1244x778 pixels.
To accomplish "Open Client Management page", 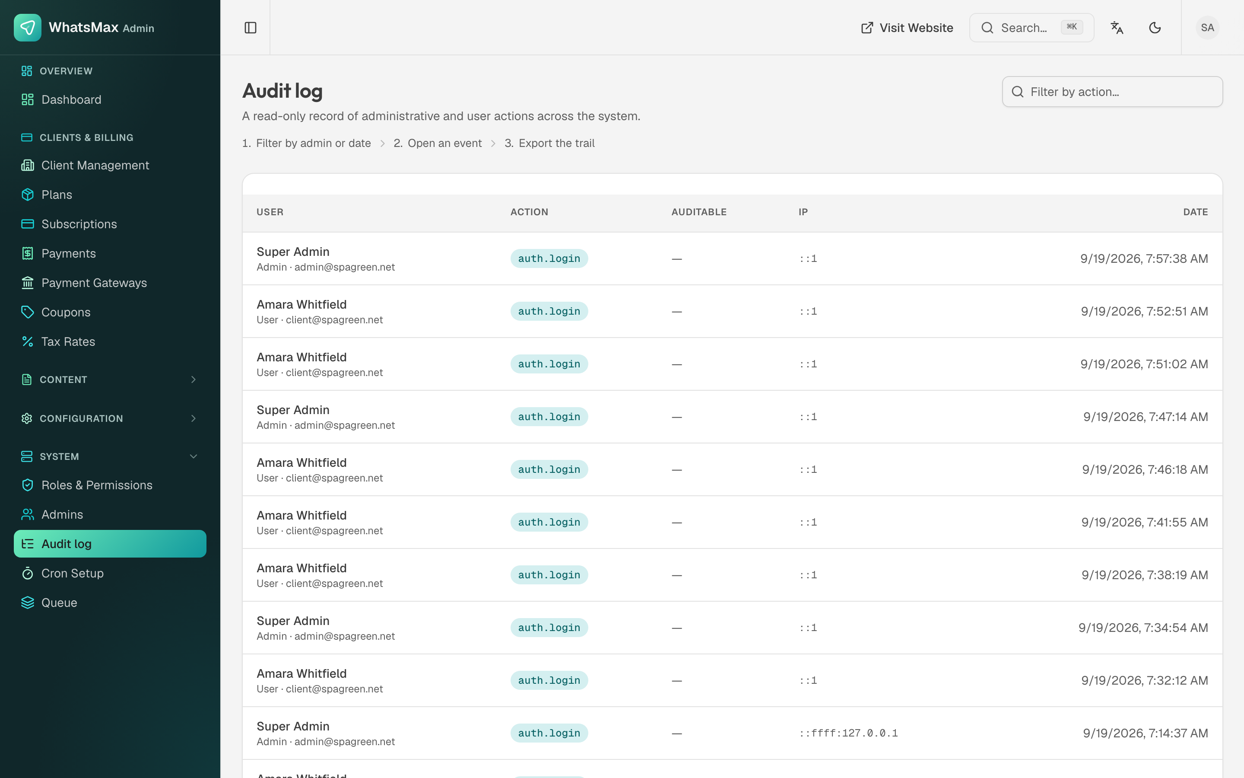I will (110, 165).
